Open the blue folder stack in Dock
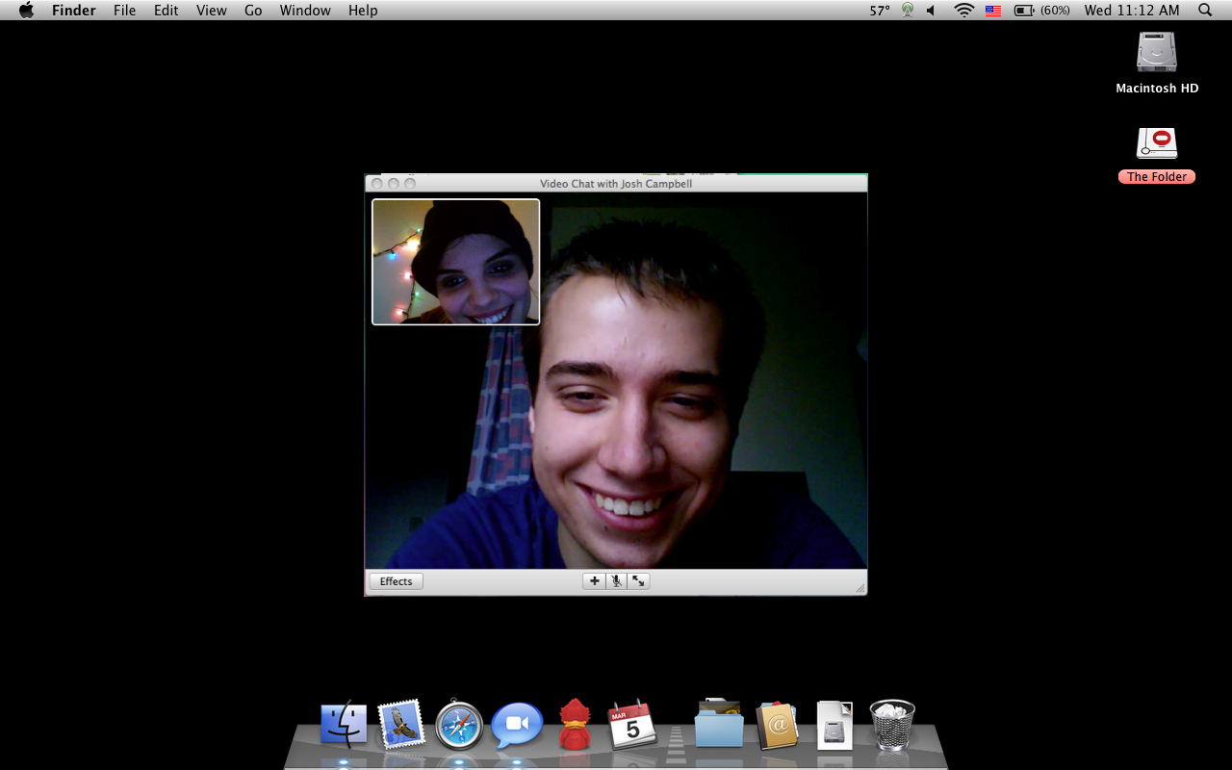1232x770 pixels. (719, 724)
